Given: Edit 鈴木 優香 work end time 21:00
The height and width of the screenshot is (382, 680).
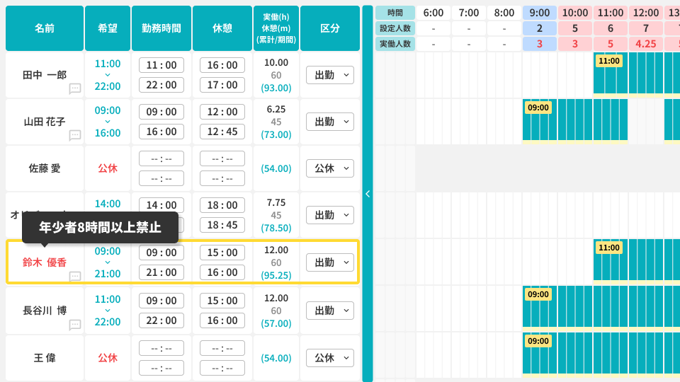Looking at the screenshot, I should point(161,272).
